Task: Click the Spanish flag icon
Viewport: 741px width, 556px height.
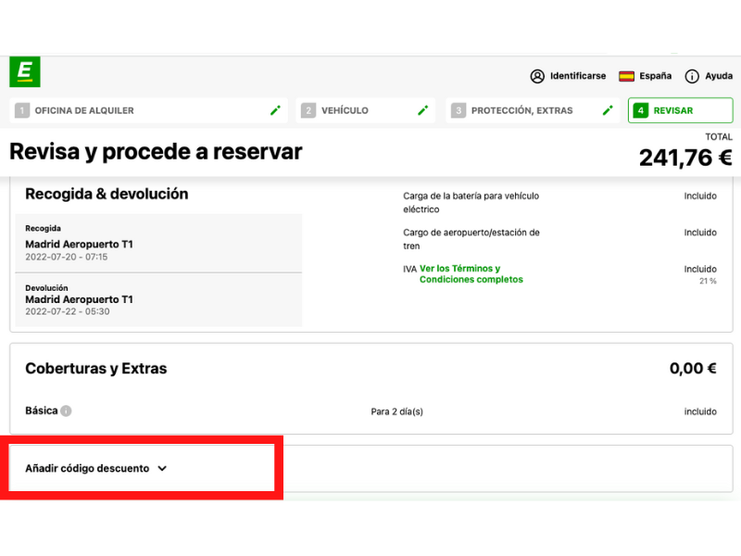Action: click(627, 76)
